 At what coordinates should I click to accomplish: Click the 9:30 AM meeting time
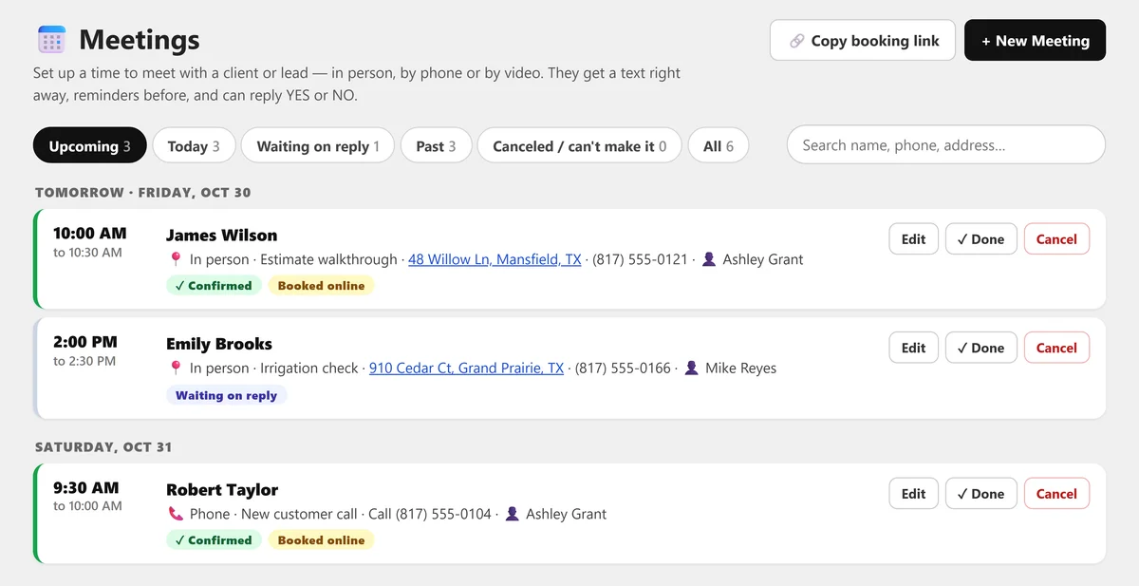pyautogui.click(x=85, y=487)
